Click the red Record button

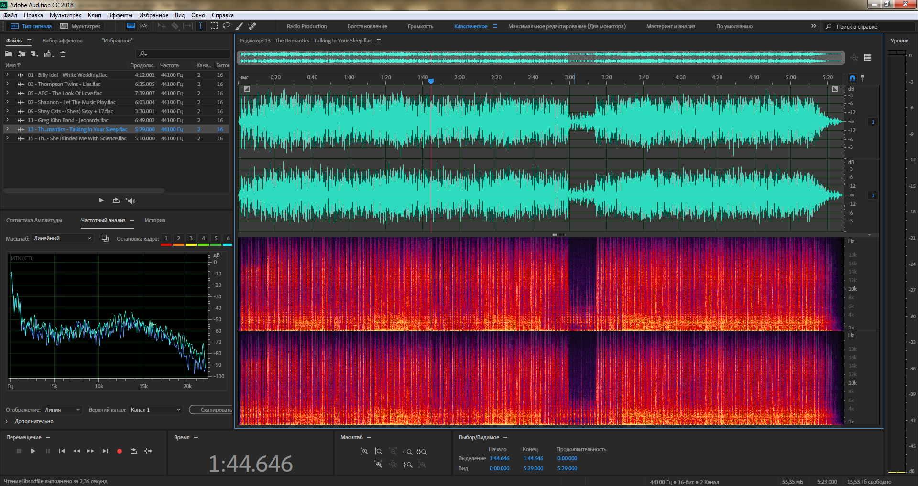point(120,451)
